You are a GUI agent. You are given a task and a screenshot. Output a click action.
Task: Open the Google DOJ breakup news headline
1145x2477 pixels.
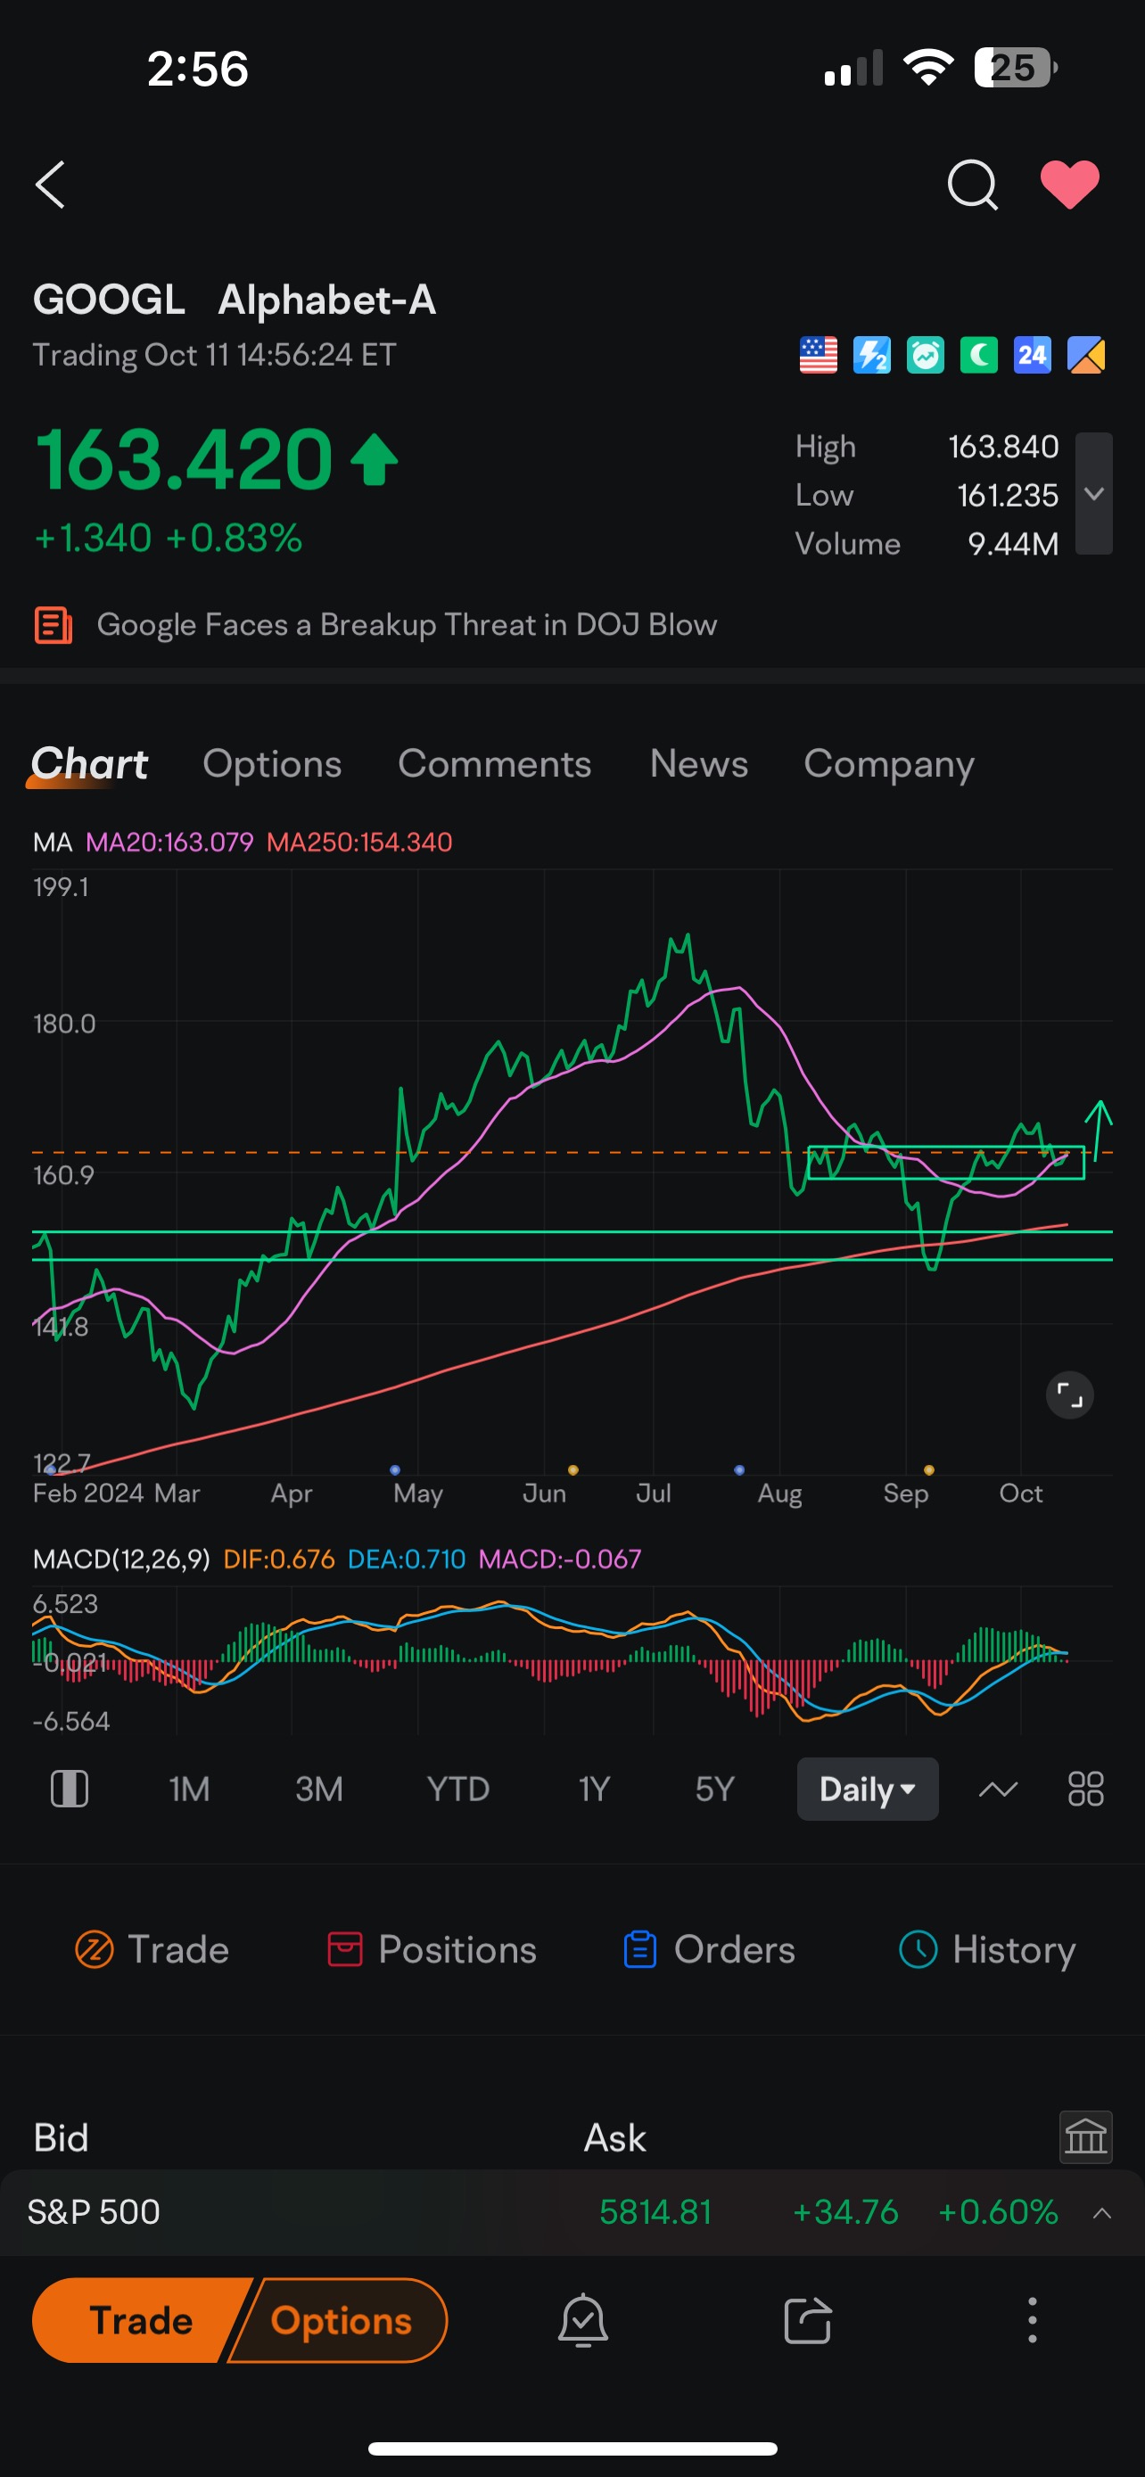pyautogui.click(x=407, y=625)
